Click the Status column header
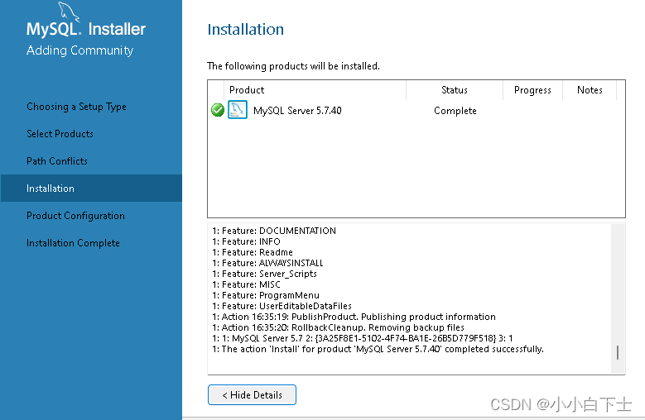 pos(454,90)
